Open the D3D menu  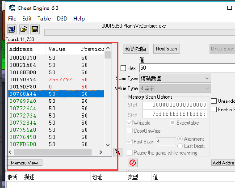pos(62,19)
